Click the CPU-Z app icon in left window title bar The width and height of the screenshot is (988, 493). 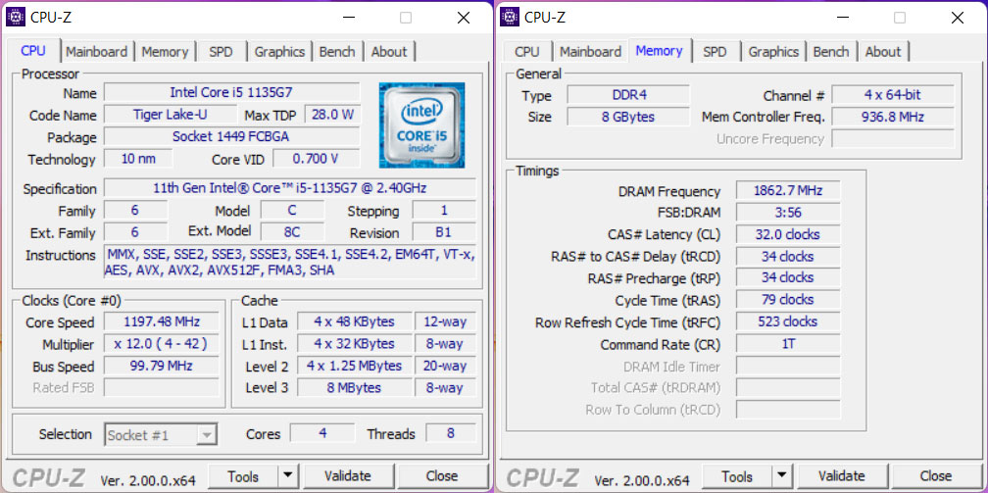coord(16,17)
